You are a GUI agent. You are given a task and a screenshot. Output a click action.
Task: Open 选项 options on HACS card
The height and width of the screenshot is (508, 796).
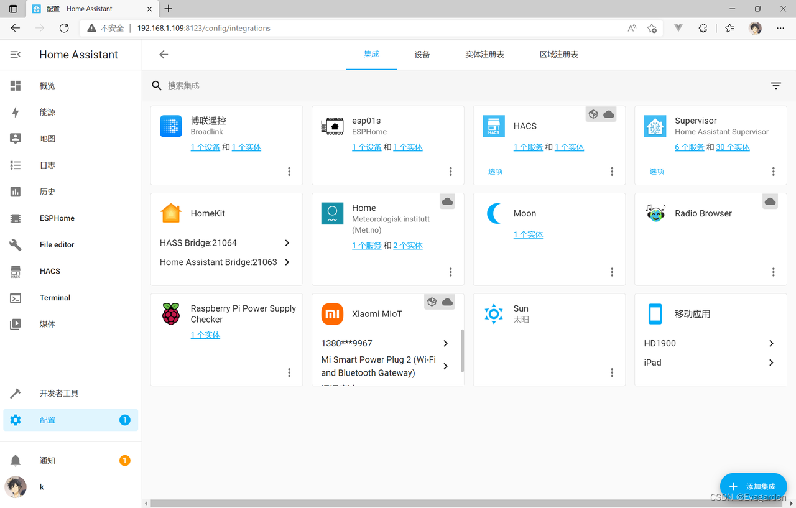[495, 172]
